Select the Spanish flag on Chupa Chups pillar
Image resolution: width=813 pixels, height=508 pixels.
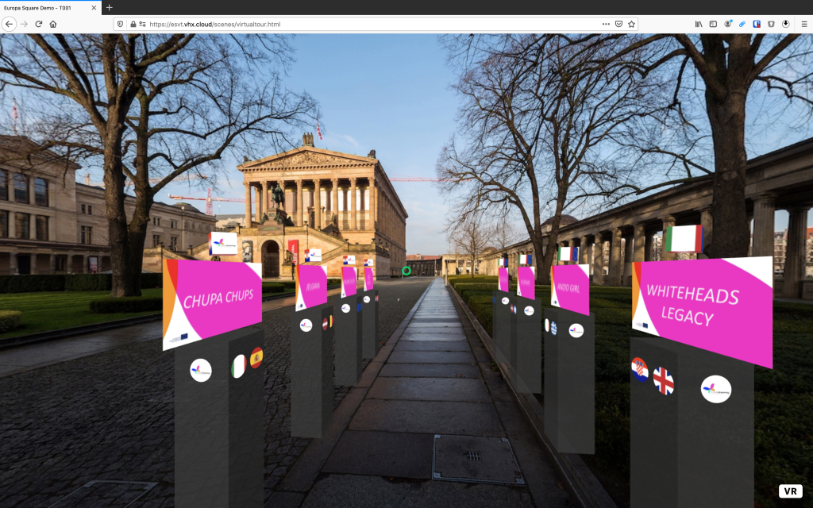tap(256, 357)
